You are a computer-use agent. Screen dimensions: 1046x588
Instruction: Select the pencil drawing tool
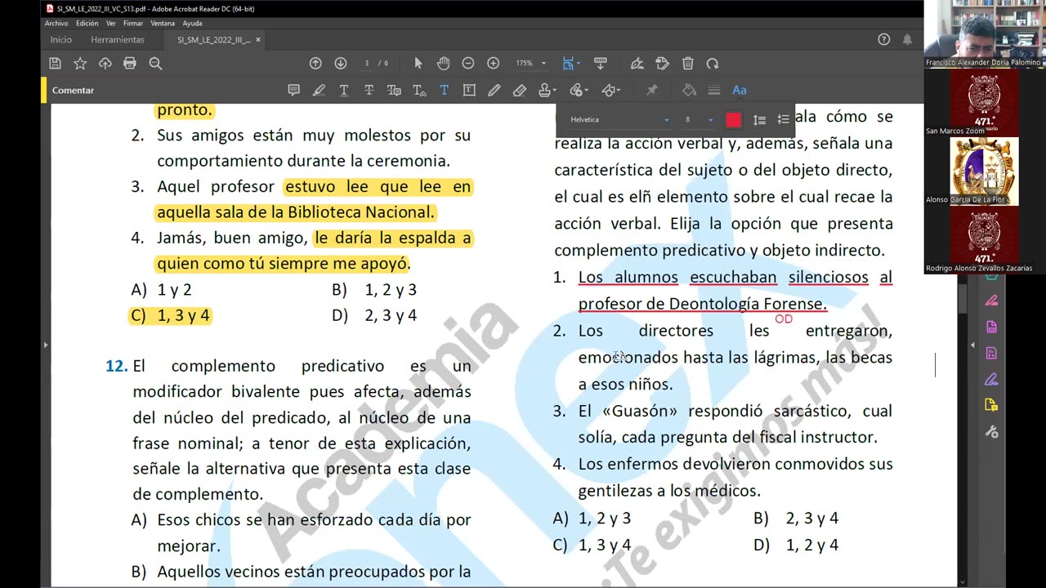click(494, 91)
